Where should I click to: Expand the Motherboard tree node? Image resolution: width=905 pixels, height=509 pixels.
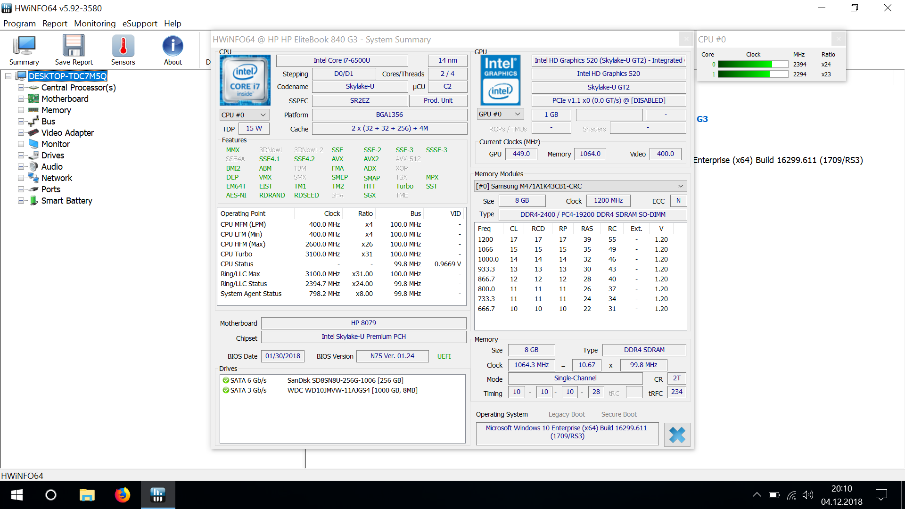click(x=21, y=99)
